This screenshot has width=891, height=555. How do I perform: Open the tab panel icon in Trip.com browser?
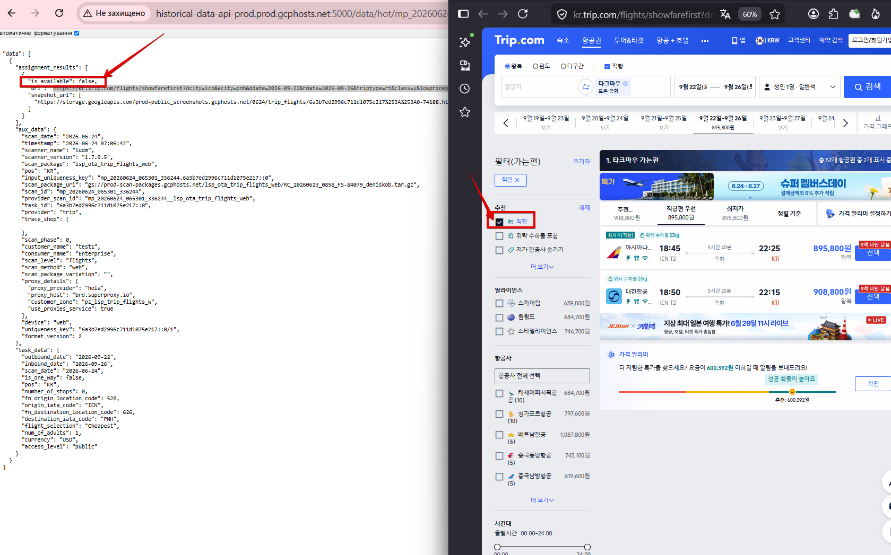(463, 14)
